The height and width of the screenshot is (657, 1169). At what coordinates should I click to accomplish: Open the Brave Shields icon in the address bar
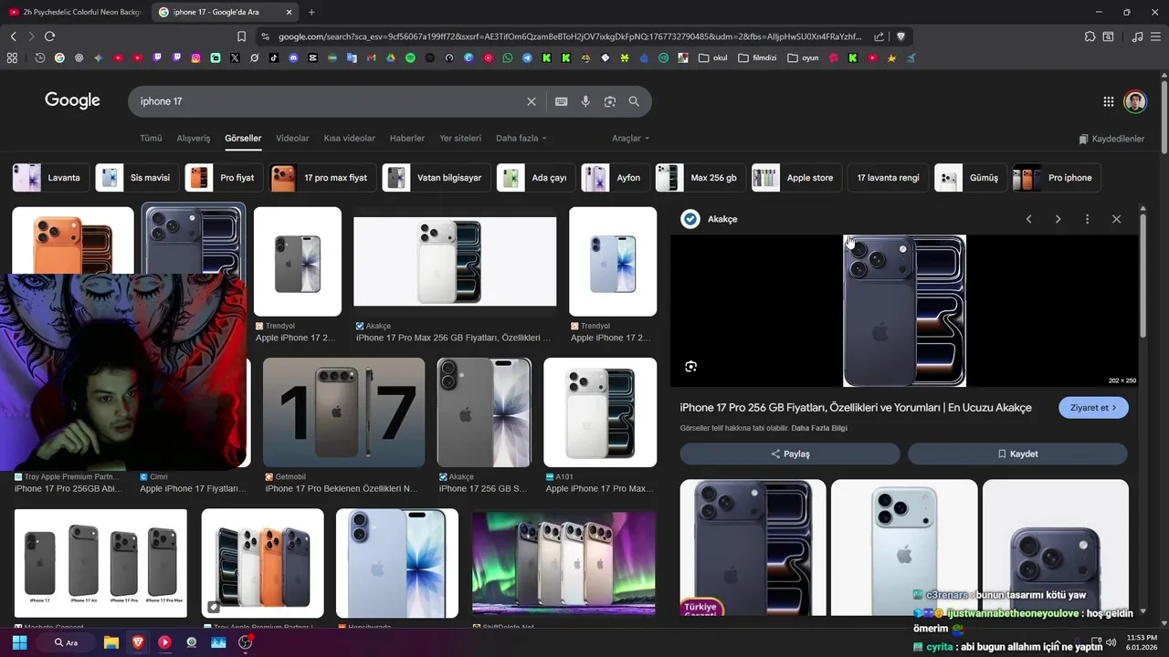(x=900, y=36)
